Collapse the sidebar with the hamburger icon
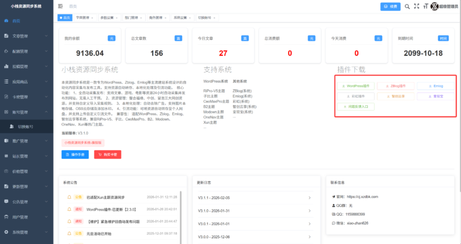 click(x=61, y=6)
